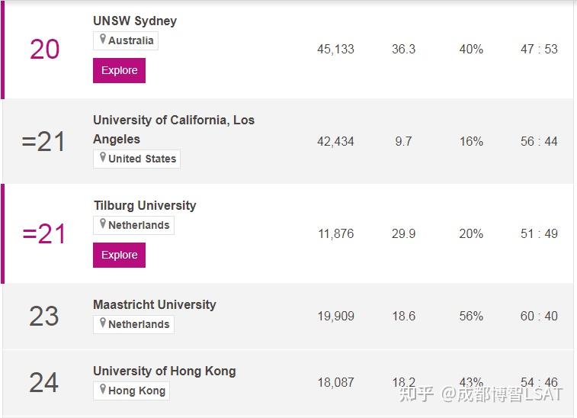Click Maastricht's Netherlands location pin icon
Image resolution: width=577 pixels, height=418 pixels.
[x=102, y=323]
